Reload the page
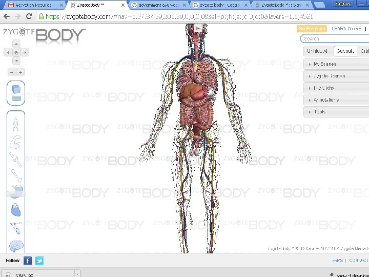369x277 pixels. tap(29, 16)
